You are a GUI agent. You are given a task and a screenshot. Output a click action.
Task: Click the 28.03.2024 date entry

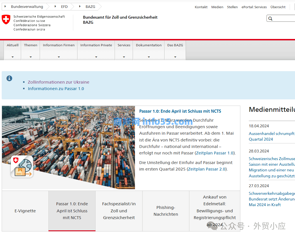tap(259, 151)
